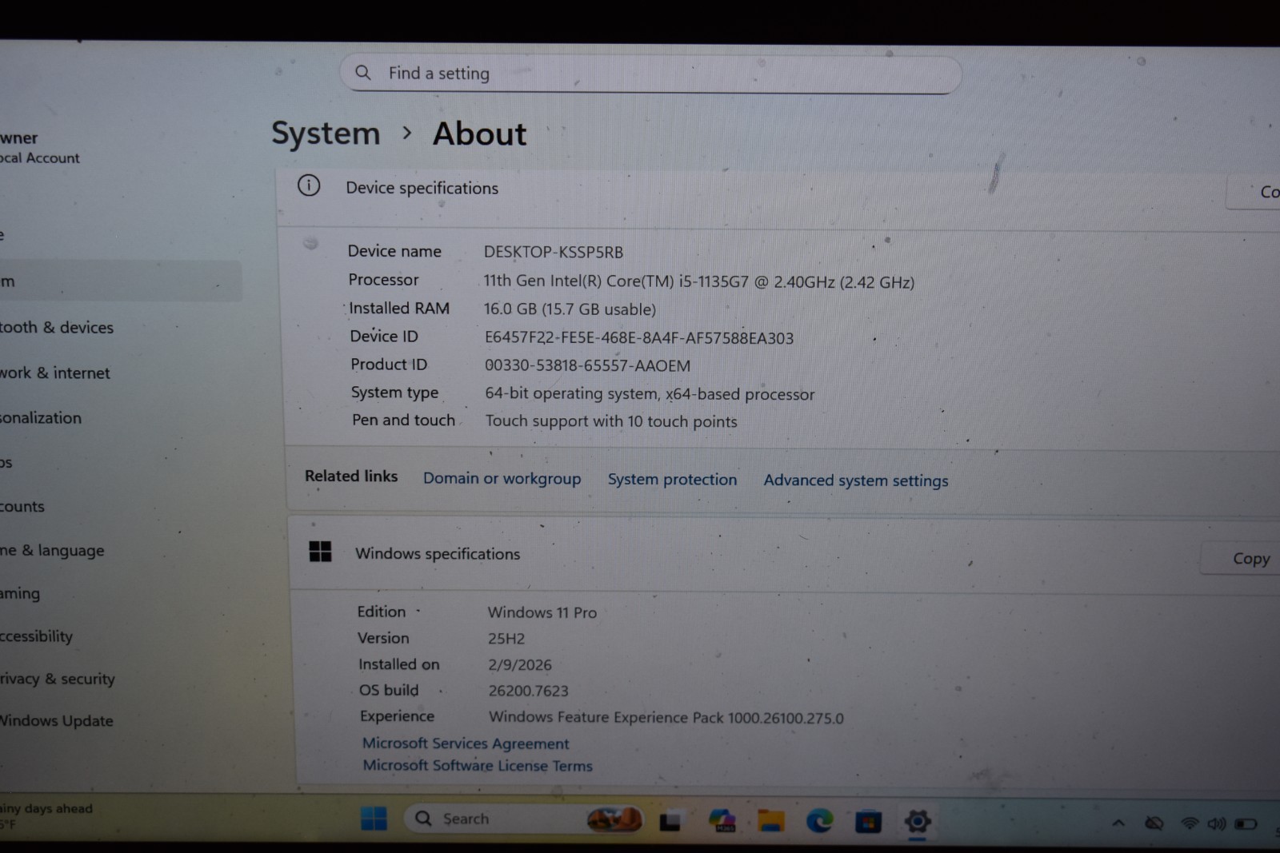The height and width of the screenshot is (853, 1280).
Task: Open Accounts settings
Action: 22,506
